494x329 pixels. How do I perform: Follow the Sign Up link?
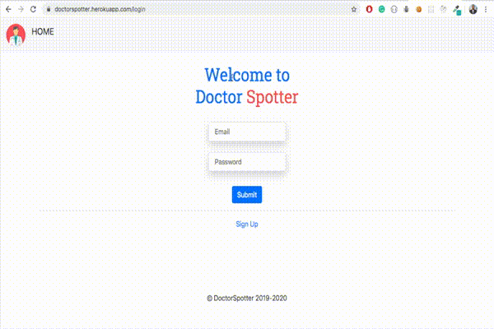click(247, 224)
